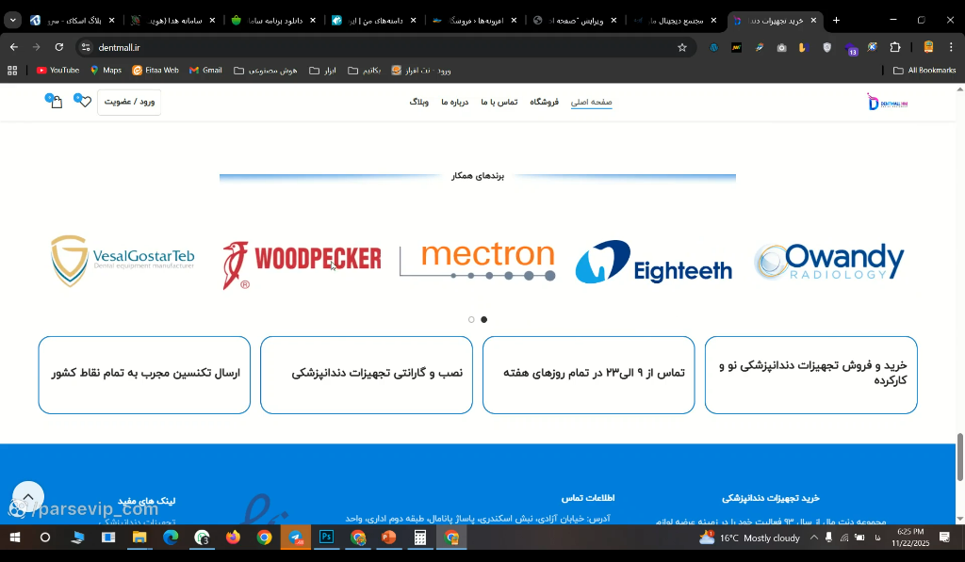
Task: Click the Eighteeth brand logo
Action: click(x=654, y=262)
